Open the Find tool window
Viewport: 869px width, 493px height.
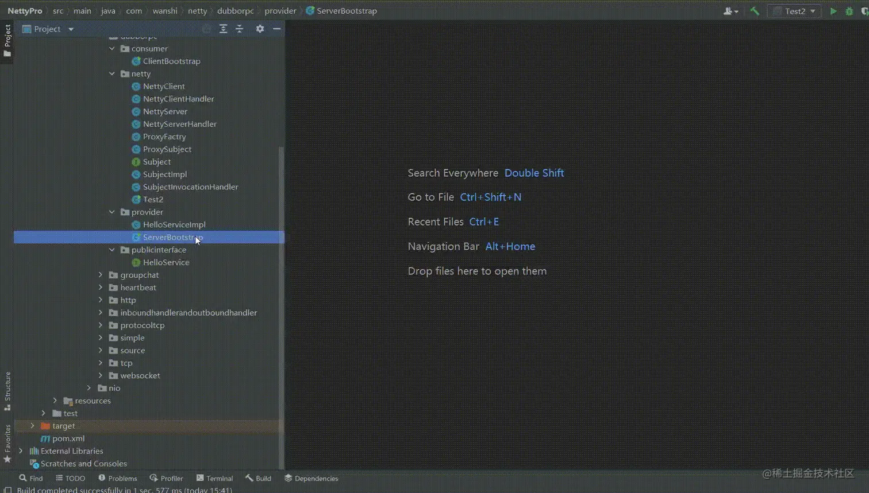(31, 478)
